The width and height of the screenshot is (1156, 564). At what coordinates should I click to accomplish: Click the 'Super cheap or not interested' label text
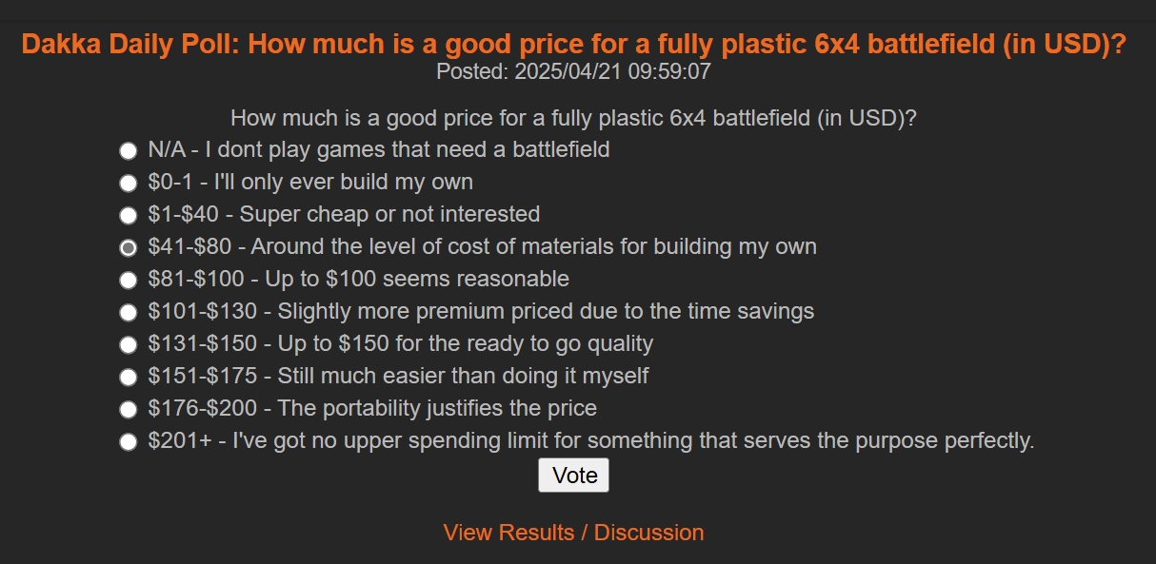click(x=389, y=214)
